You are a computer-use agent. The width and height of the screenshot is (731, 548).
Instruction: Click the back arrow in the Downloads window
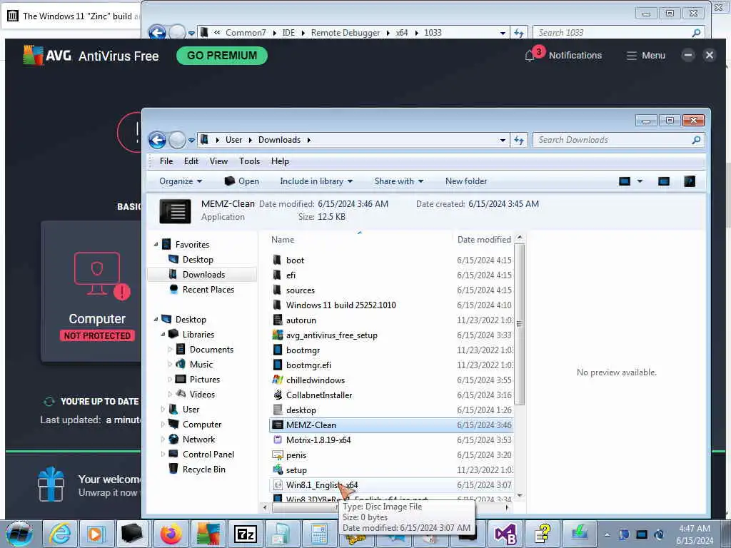157,140
